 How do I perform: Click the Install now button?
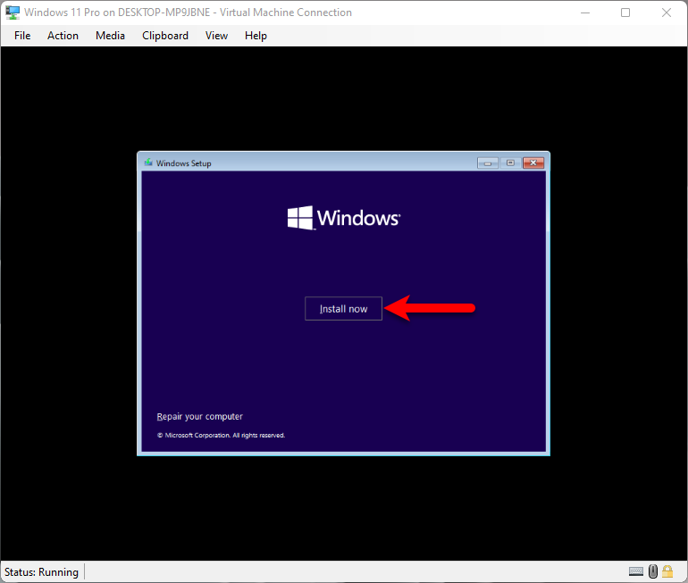click(x=343, y=309)
